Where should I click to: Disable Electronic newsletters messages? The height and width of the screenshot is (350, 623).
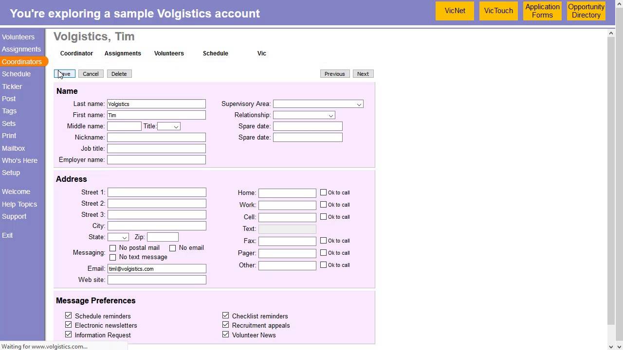(x=68, y=325)
